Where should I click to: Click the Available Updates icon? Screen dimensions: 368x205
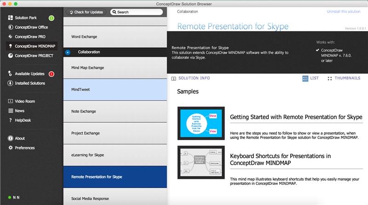tap(10, 74)
